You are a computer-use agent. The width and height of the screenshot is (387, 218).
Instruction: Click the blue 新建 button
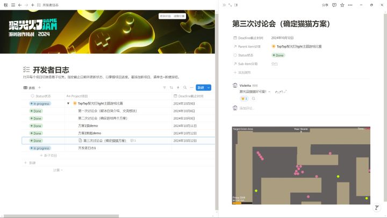pos(201,88)
